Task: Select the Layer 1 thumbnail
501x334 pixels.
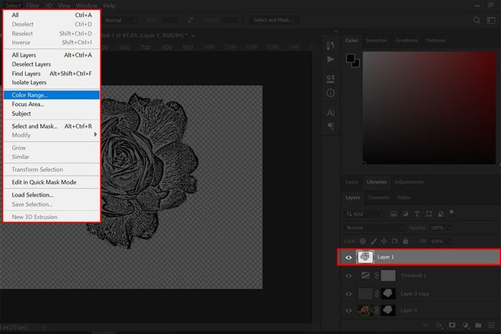Action: (x=365, y=257)
